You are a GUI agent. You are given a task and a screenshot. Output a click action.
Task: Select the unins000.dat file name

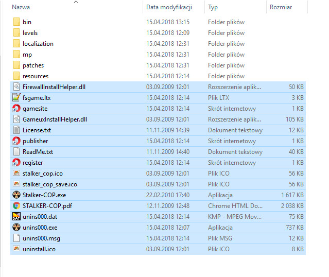coord(40,217)
